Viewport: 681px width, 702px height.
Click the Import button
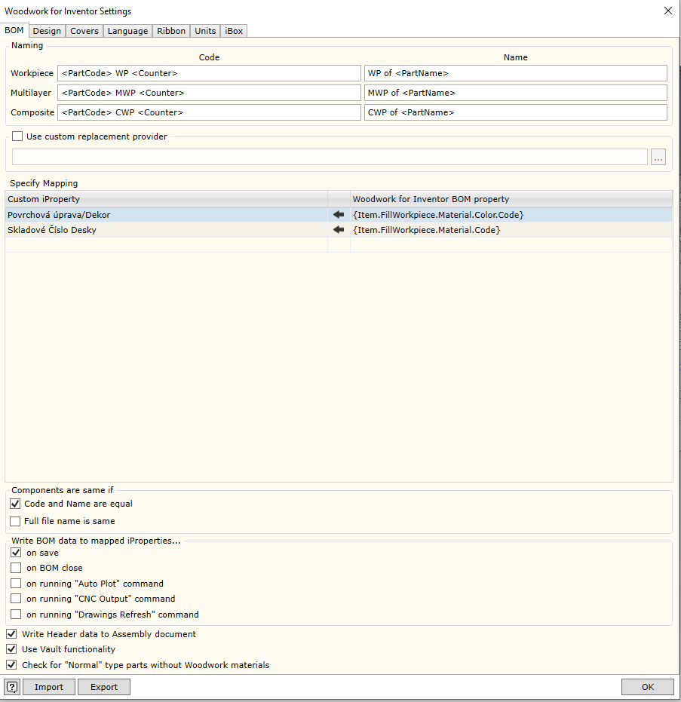pos(49,687)
